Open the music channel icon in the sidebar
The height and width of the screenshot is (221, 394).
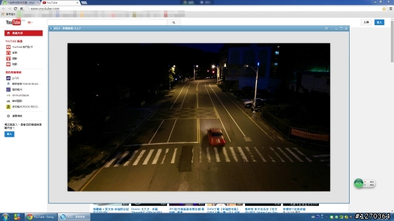coord(8,53)
